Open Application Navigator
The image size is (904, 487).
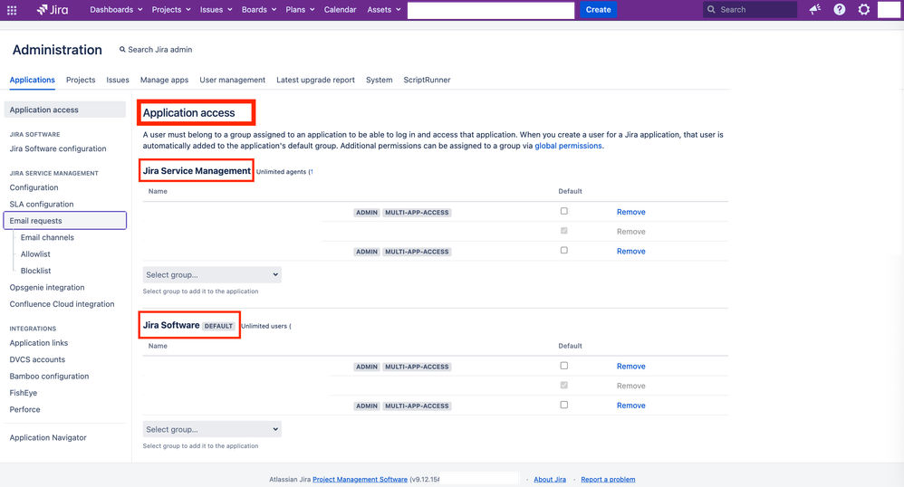click(x=48, y=437)
